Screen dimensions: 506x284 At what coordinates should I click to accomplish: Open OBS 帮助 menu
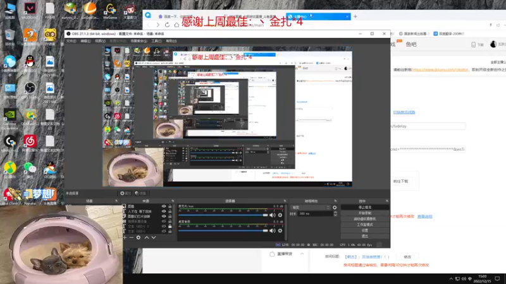pyautogui.click(x=171, y=41)
